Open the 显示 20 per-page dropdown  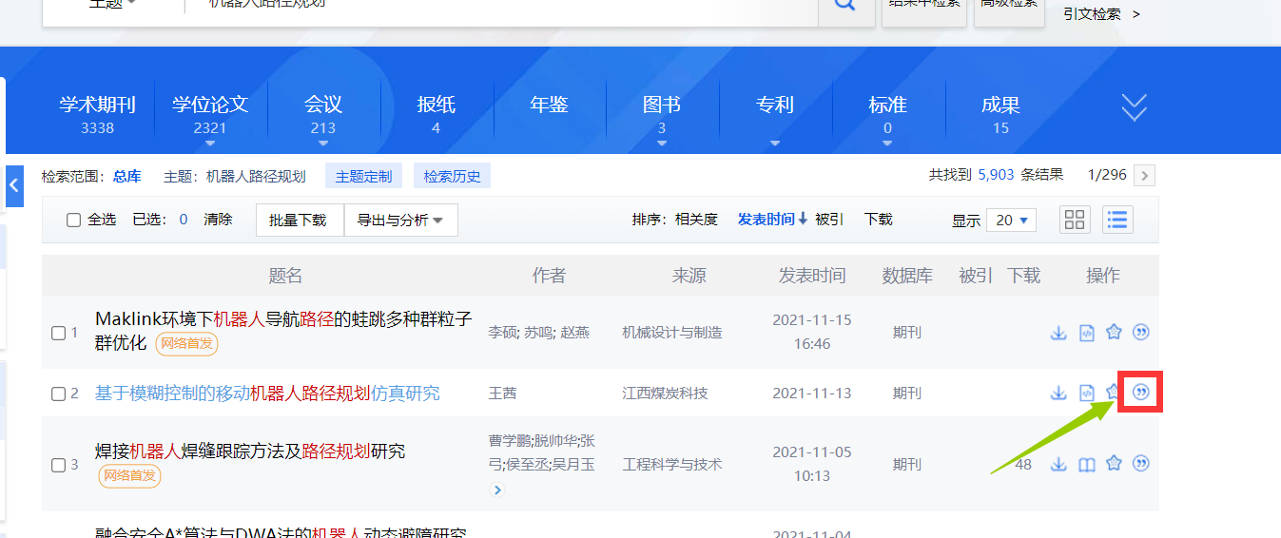[x=1011, y=220]
